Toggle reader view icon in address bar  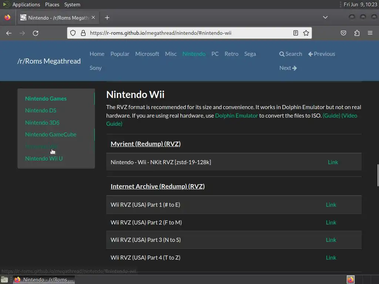pos(296,33)
